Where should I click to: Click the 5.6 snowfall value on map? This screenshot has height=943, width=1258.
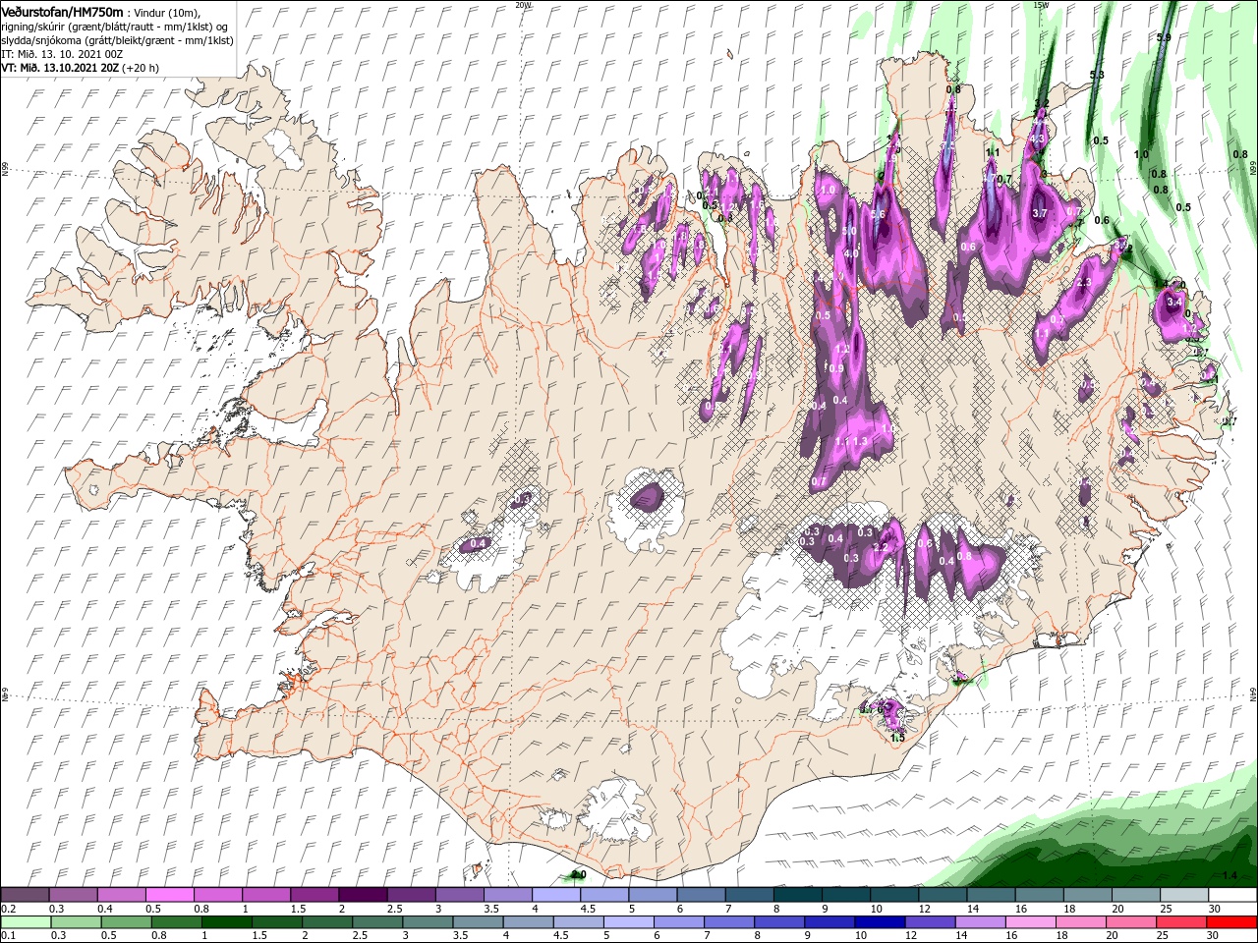pyautogui.click(x=879, y=214)
